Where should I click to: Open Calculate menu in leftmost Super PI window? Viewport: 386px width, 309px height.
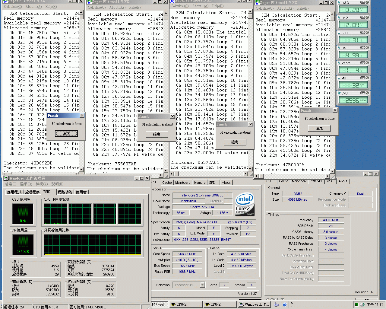coord(13,7)
